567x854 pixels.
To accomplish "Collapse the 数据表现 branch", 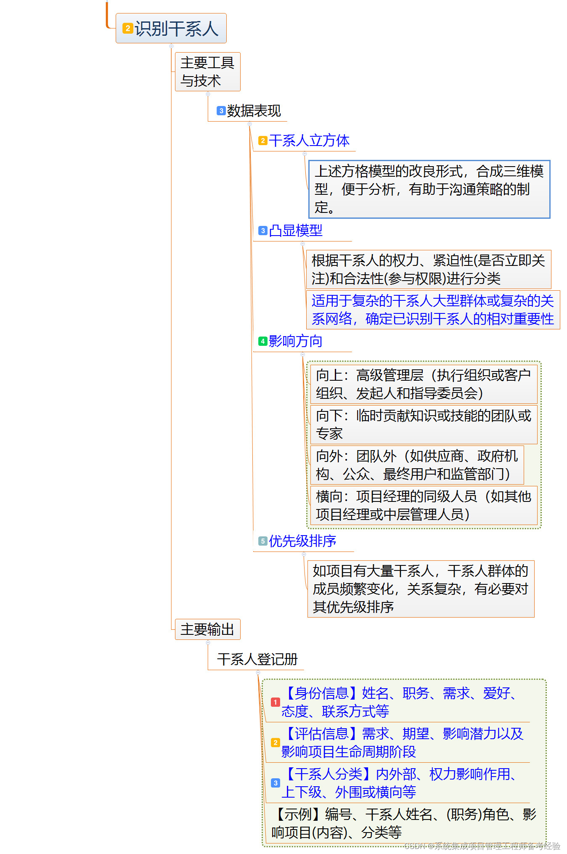I will click(250, 124).
